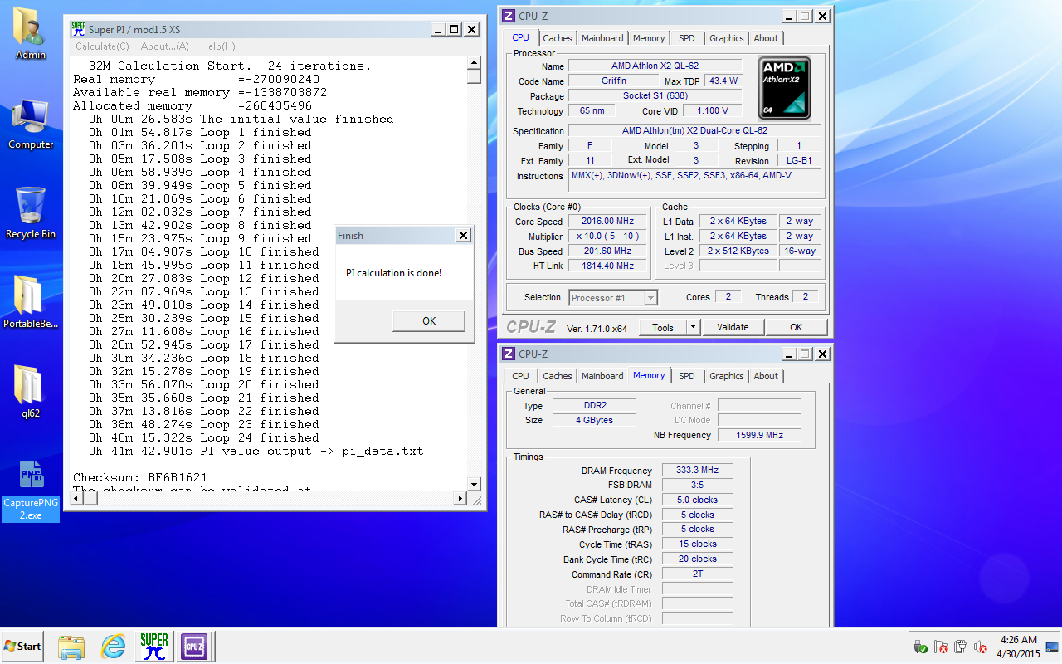Screen dimensions: 1062x664
Task: Select the Recycle Bin desktop icon
Action: [x=31, y=212]
